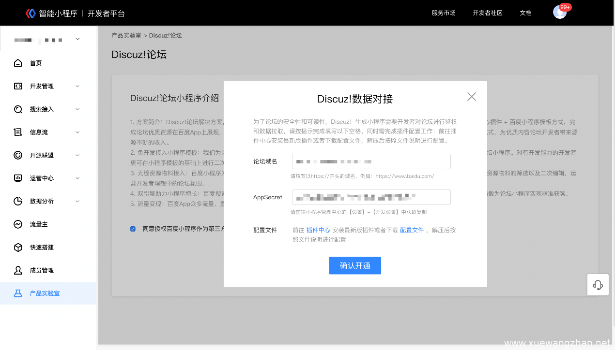Download via the 配置文件 link

click(x=412, y=230)
